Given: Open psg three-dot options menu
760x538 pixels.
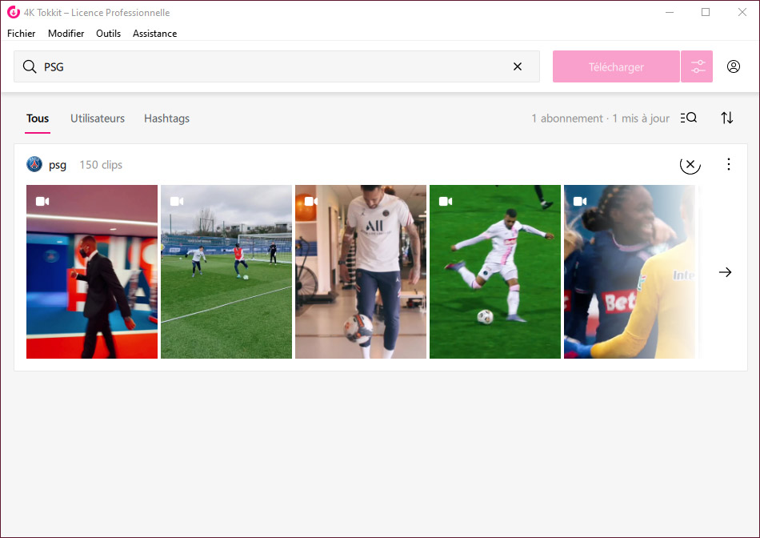Looking at the screenshot, I should point(729,164).
